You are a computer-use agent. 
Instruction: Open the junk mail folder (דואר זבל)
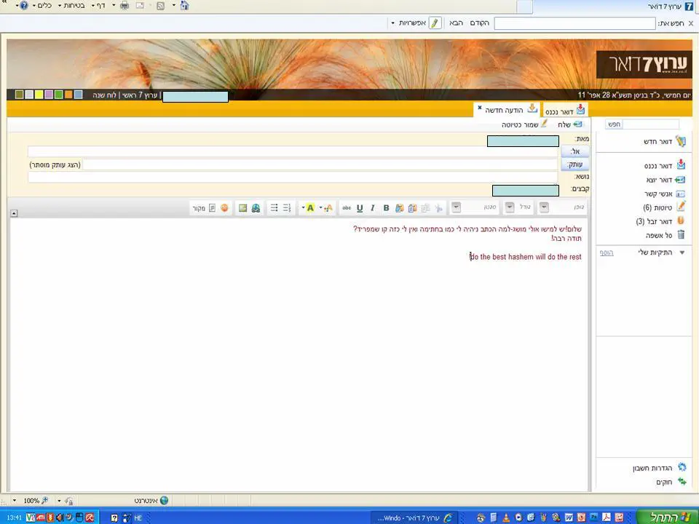pos(655,221)
